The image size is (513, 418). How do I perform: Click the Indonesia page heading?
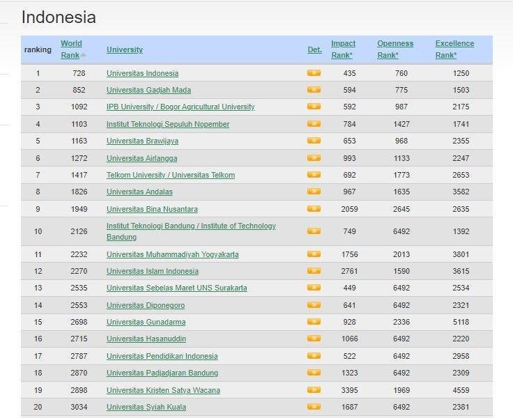59,17
